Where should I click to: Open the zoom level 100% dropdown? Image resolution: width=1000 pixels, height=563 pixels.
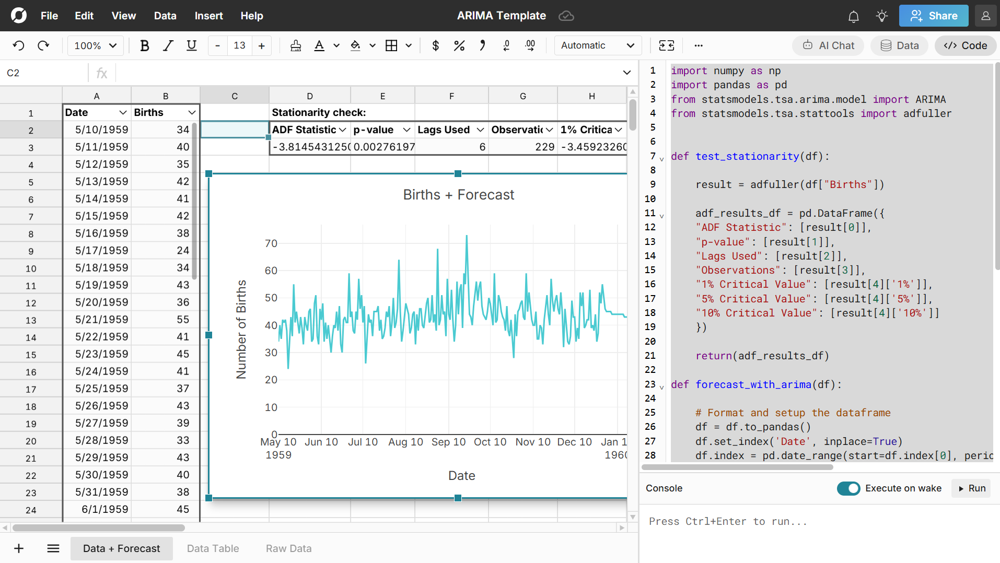tap(96, 45)
